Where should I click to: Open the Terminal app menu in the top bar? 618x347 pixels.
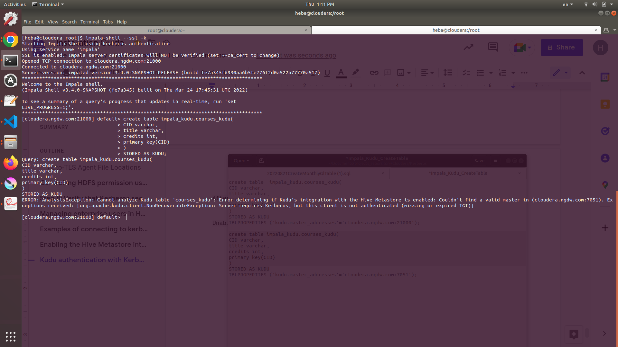(x=48, y=4)
